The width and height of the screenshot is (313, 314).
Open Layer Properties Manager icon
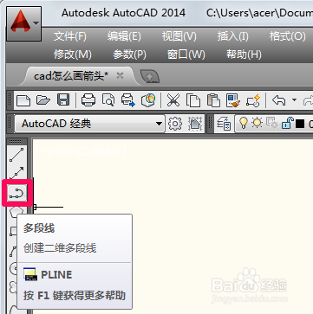point(224,124)
